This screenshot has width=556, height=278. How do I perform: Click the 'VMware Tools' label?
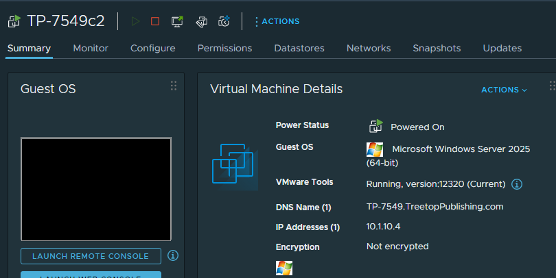pyautogui.click(x=304, y=182)
